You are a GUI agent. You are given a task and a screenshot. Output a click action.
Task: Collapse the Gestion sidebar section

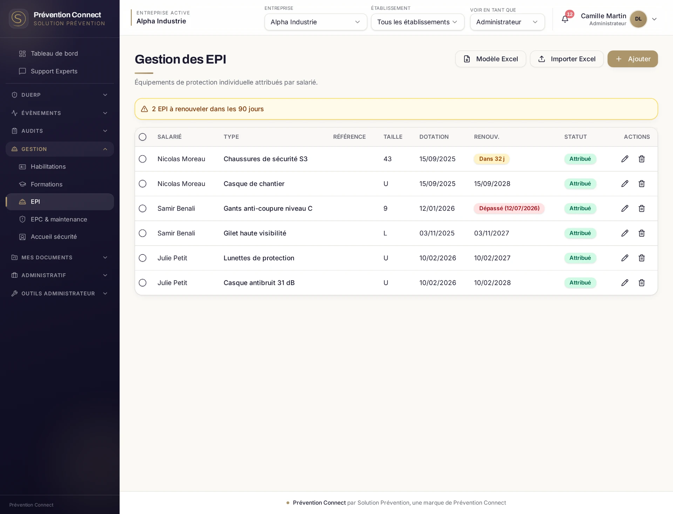click(60, 149)
